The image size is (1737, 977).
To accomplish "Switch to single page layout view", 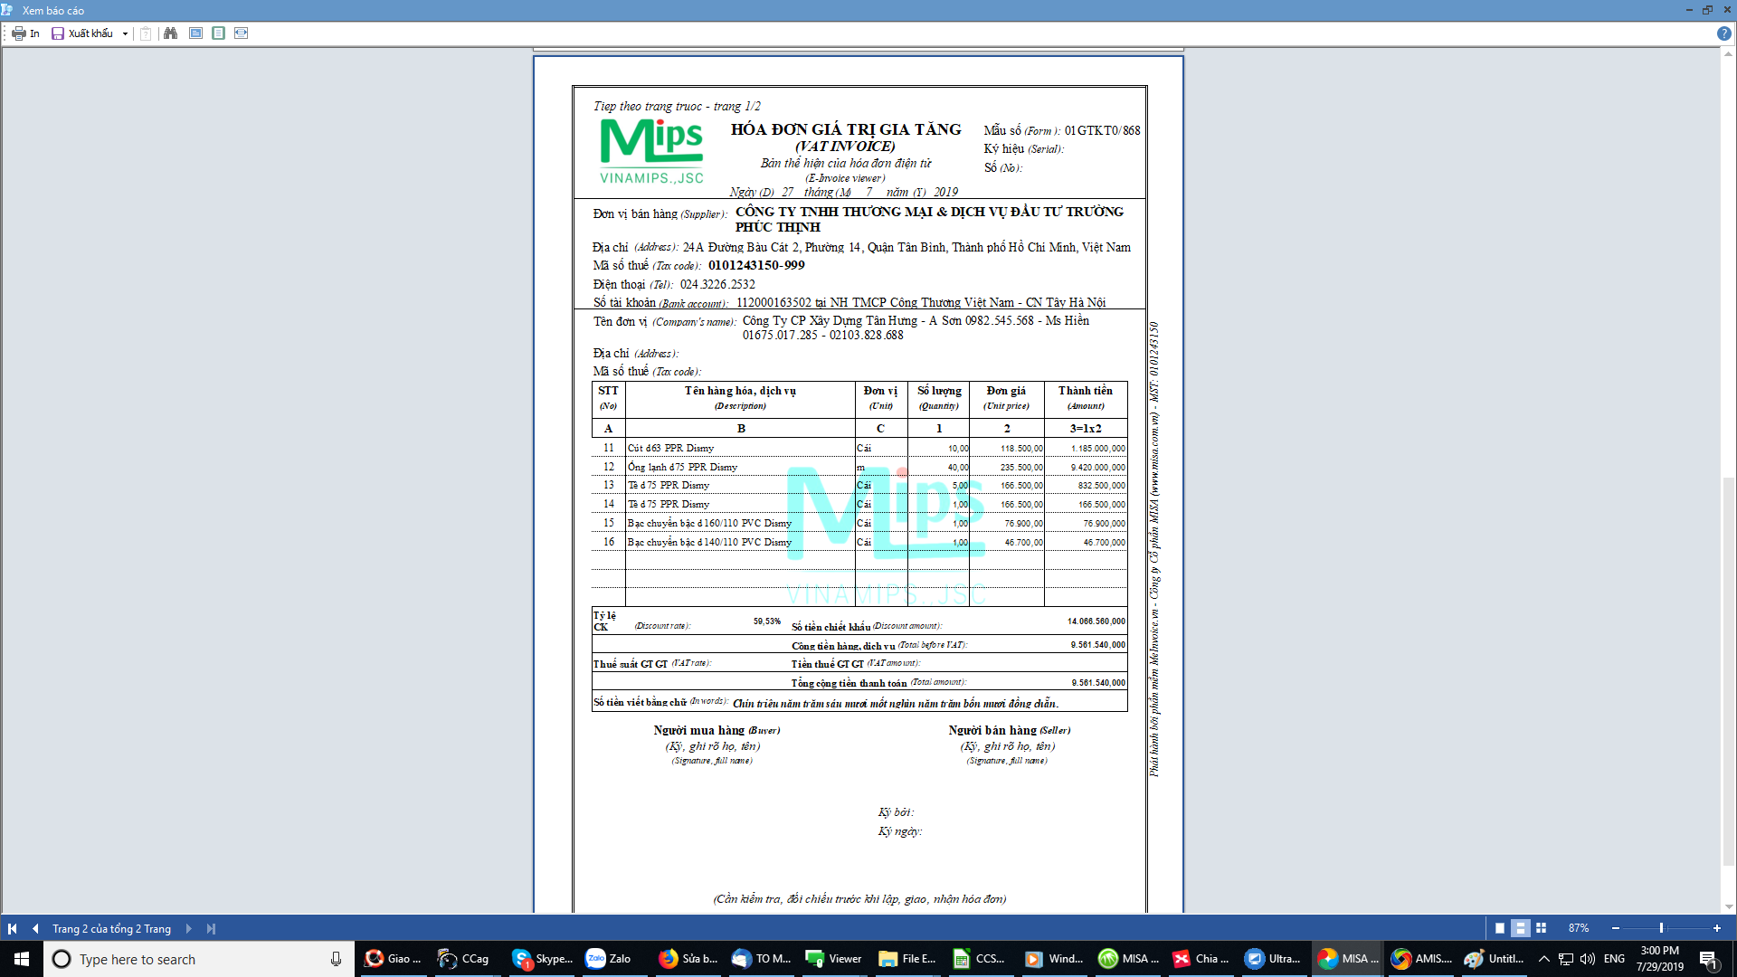I will [1500, 928].
